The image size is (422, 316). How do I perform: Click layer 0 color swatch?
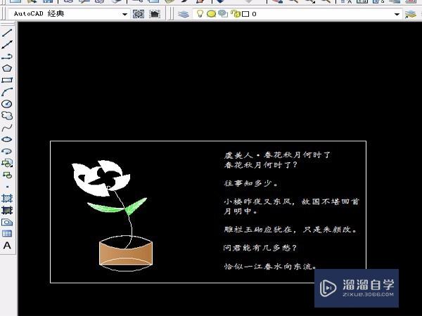coord(245,14)
